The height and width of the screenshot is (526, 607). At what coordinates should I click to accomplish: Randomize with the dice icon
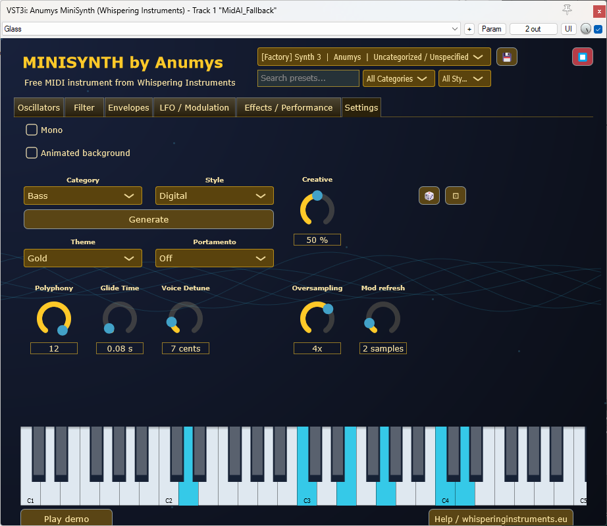tap(429, 196)
